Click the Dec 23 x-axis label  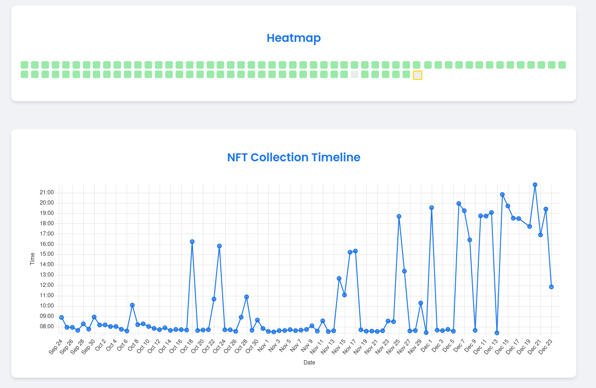[546, 347]
